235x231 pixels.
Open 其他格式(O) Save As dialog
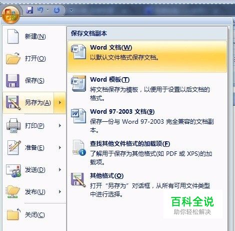click(x=147, y=185)
